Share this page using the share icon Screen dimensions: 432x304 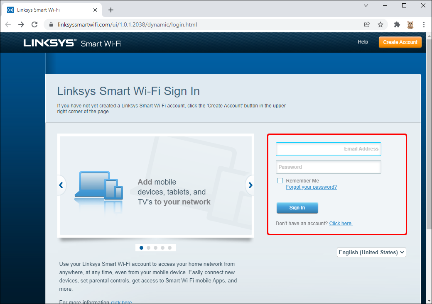tap(367, 24)
